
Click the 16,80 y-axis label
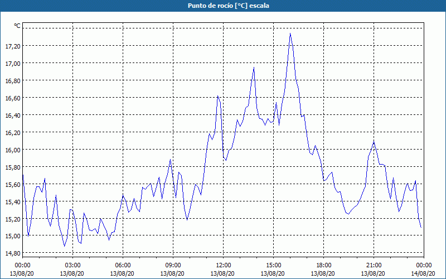click(x=13, y=80)
